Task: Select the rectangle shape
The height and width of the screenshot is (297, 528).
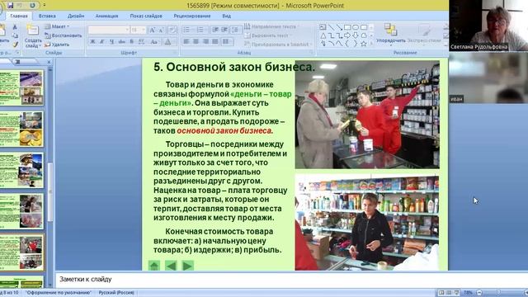Action: (x=347, y=27)
